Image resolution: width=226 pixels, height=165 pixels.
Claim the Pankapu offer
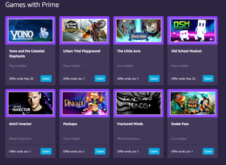100,151
